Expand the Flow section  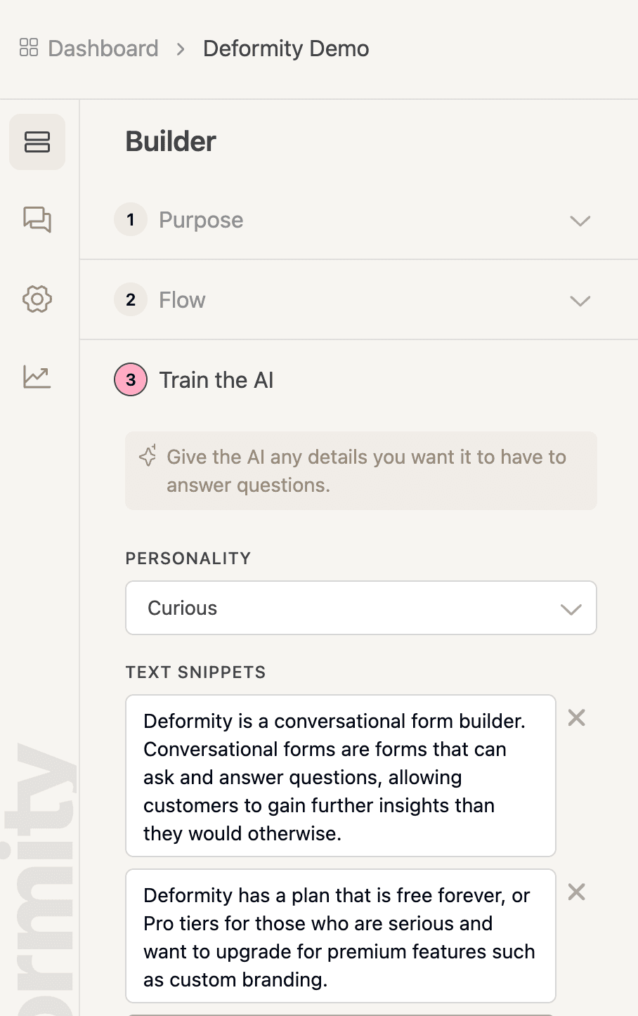tap(580, 301)
